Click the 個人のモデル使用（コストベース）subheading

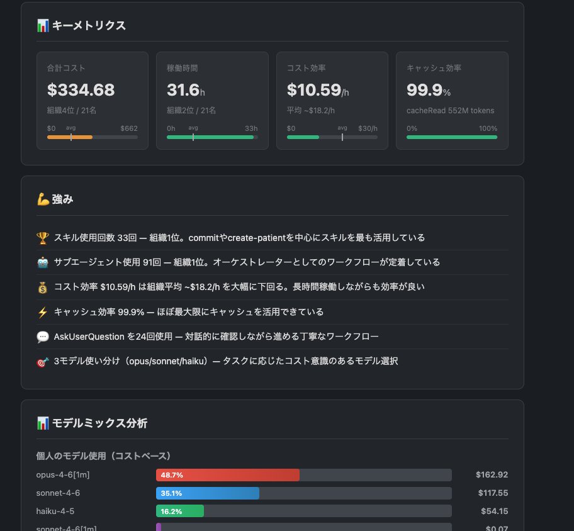(104, 456)
